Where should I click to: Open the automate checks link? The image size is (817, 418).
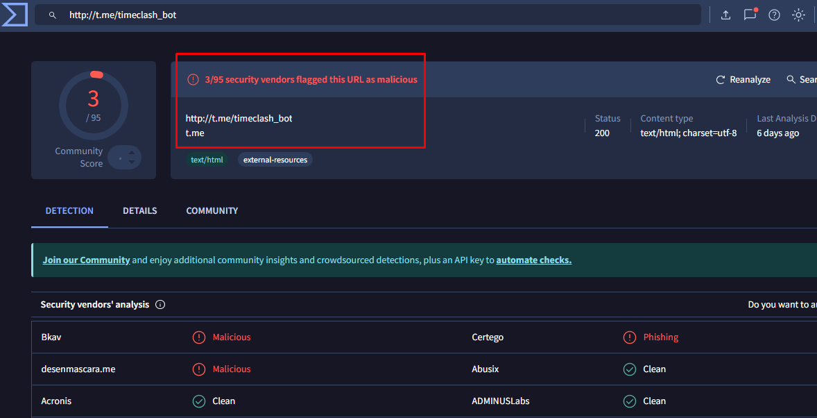pyautogui.click(x=533, y=260)
